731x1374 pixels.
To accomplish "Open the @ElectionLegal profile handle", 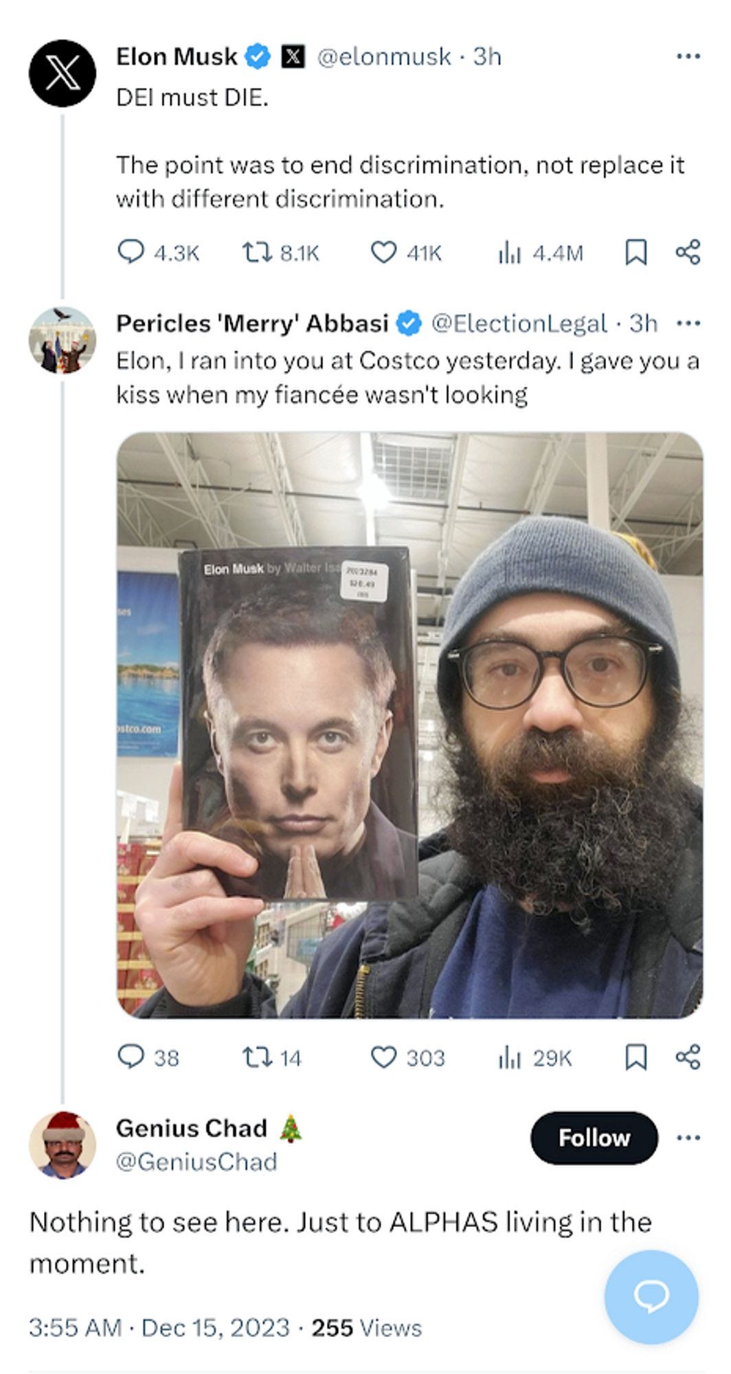I will 519,323.
